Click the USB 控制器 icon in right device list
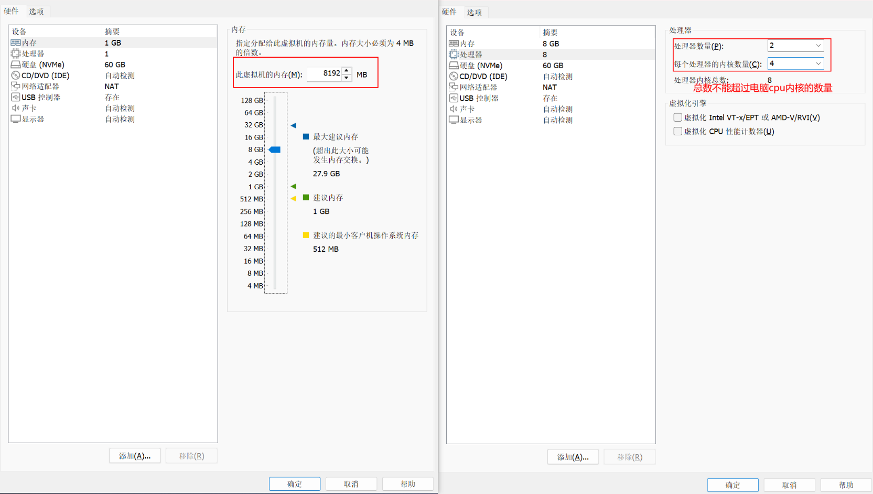Screen dimensions: 873x494 point(454,98)
